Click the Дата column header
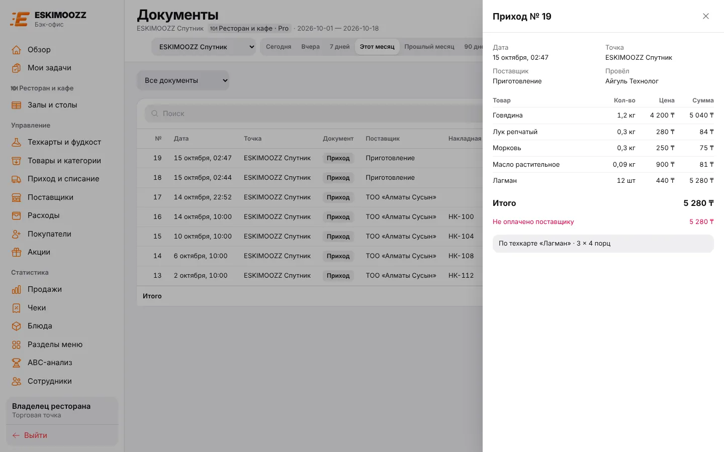 [x=181, y=139]
